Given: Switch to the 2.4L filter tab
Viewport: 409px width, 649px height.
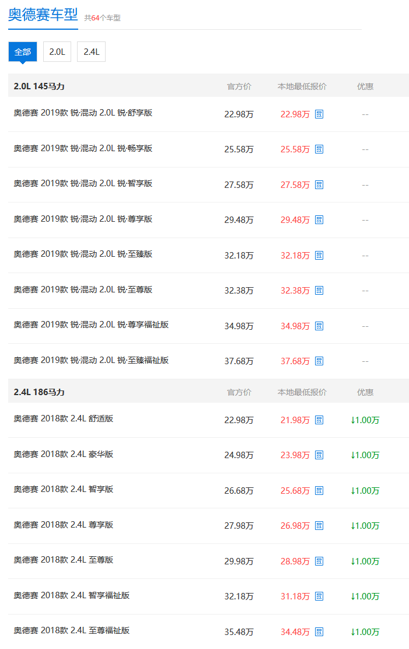Looking at the screenshot, I should click(x=91, y=52).
